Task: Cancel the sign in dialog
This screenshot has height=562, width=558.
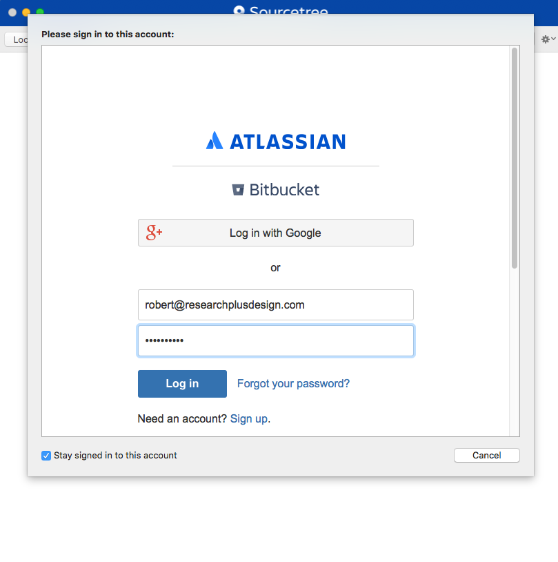Action: 487,456
